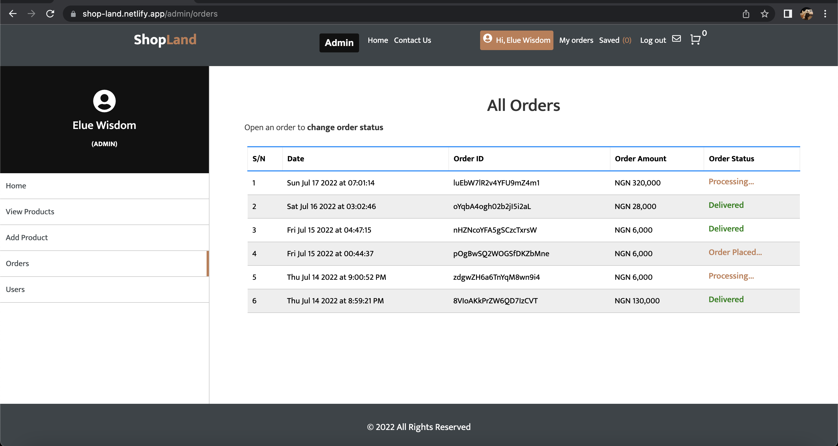
Task: Open the Orders section in the sidebar
Action: (17, 263)
